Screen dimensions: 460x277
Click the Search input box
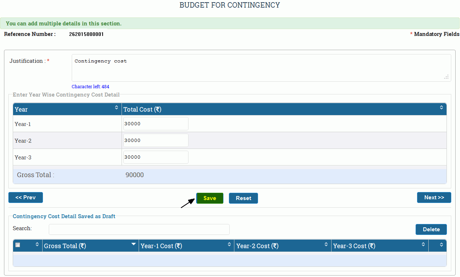pyautogui.click(x=139, y=229)
